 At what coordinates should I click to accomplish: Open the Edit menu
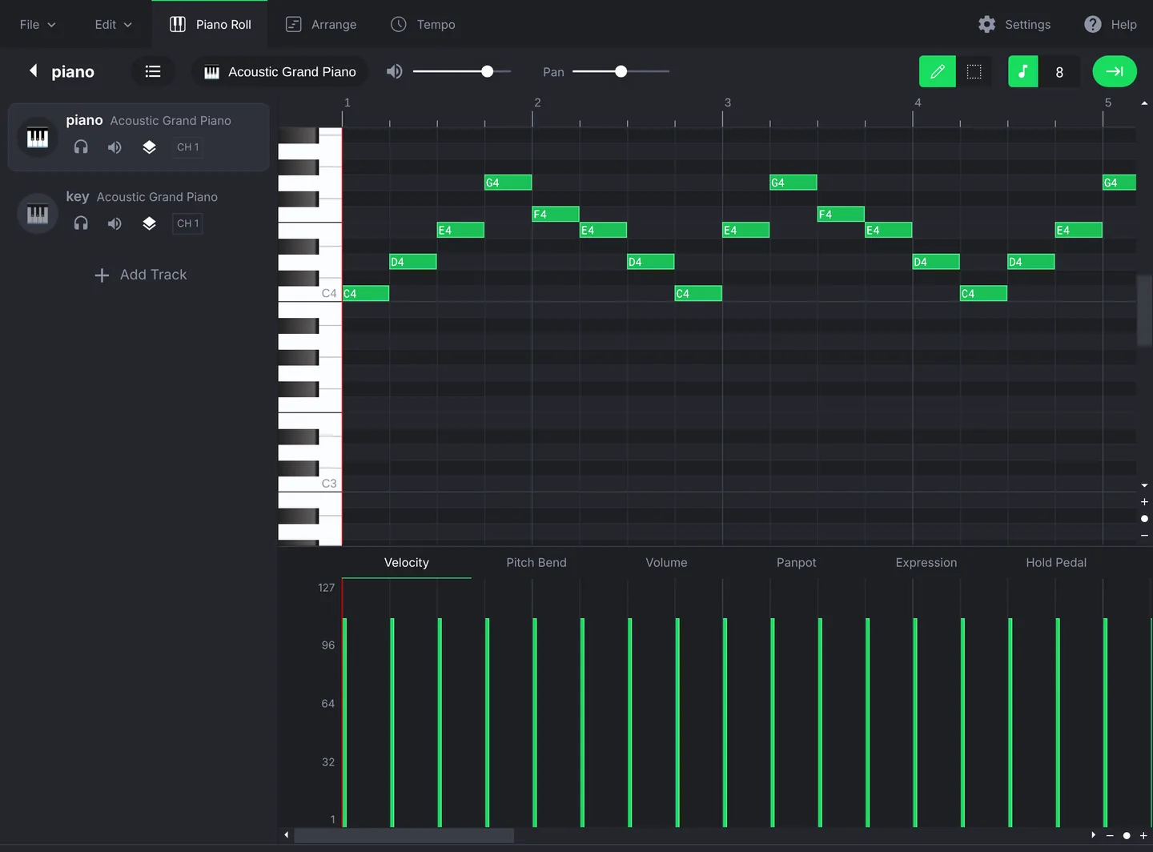coord(113,24)
